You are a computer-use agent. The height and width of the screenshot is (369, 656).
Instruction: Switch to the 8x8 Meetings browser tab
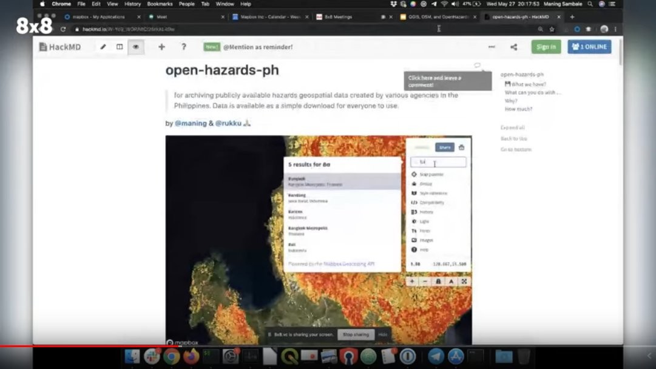346,17
